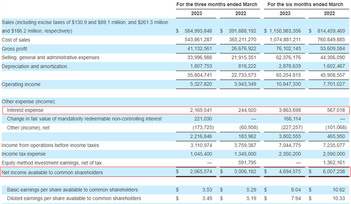Click equity method earnings value 1,362,161
This screenshot has height=204, width=351.
coord(334,163)
